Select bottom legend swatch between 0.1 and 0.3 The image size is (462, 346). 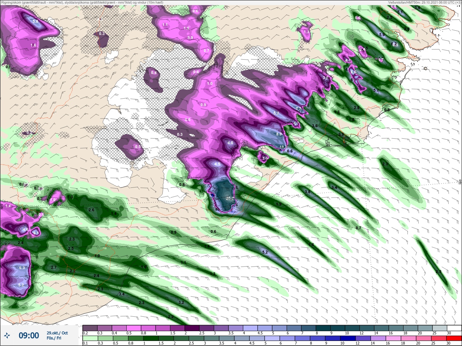coord(90,338)
